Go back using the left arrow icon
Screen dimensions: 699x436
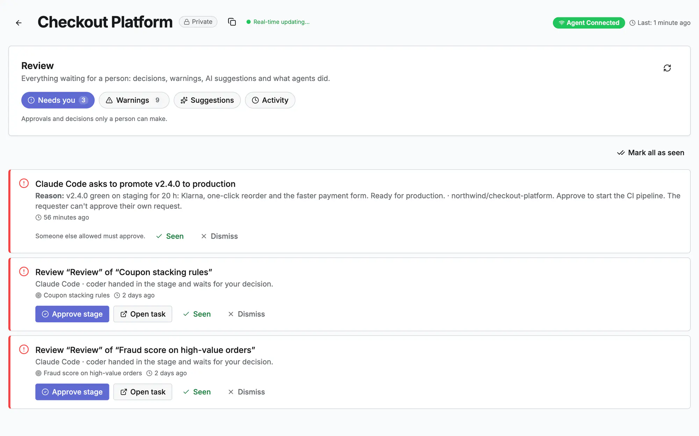pyautogui.click(x=19, y=23)
